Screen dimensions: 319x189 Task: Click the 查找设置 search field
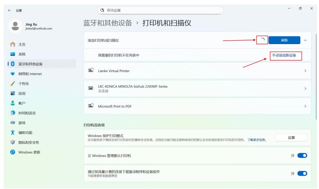click(160, 10)
